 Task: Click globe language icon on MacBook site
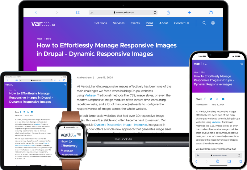tap(213, 23)
